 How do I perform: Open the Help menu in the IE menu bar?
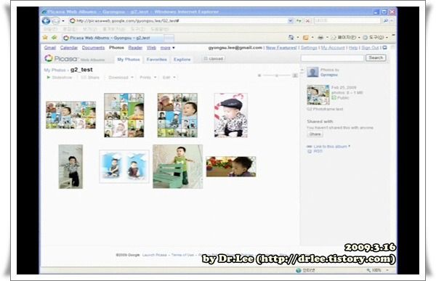[160, 29]
